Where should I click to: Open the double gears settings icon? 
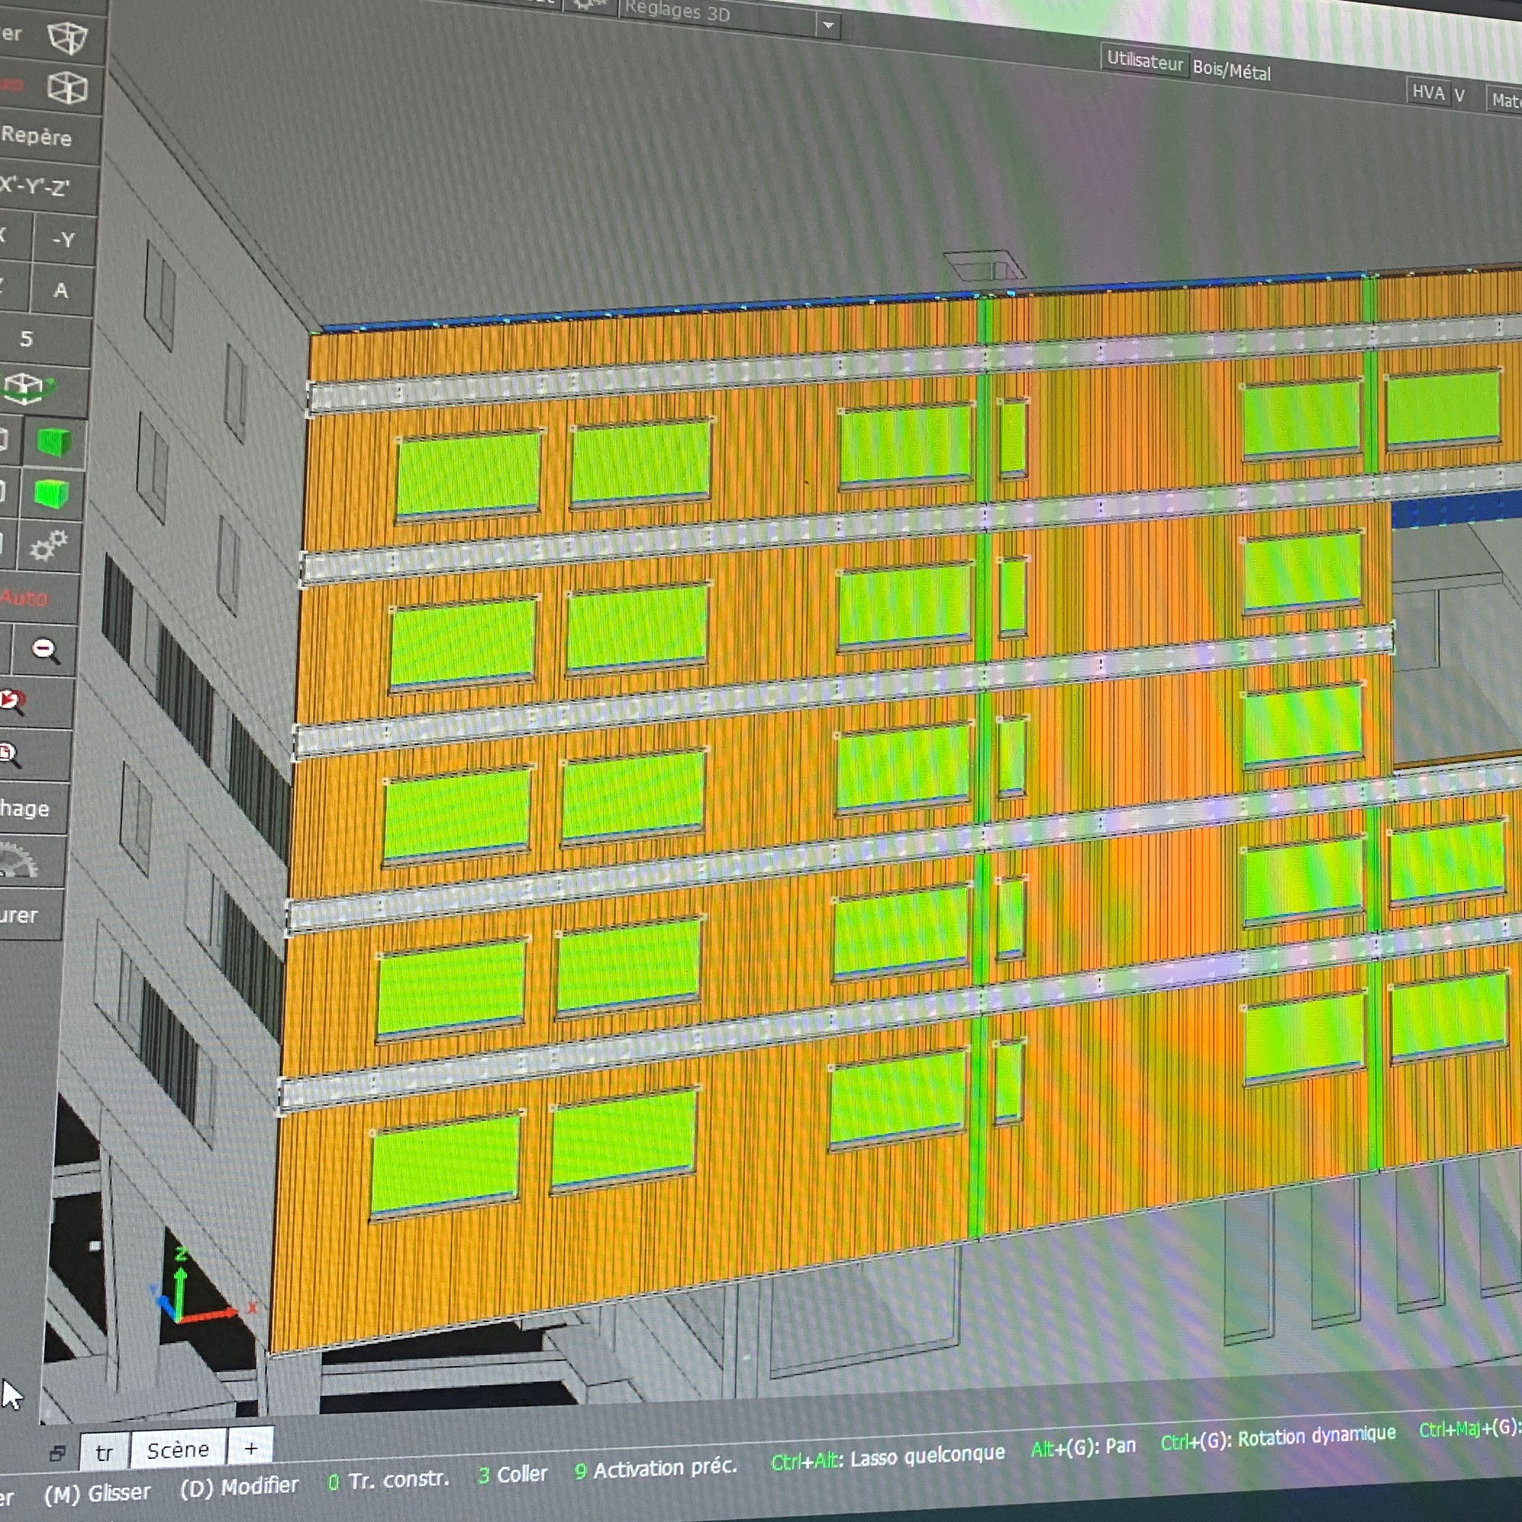pos(48,545)
